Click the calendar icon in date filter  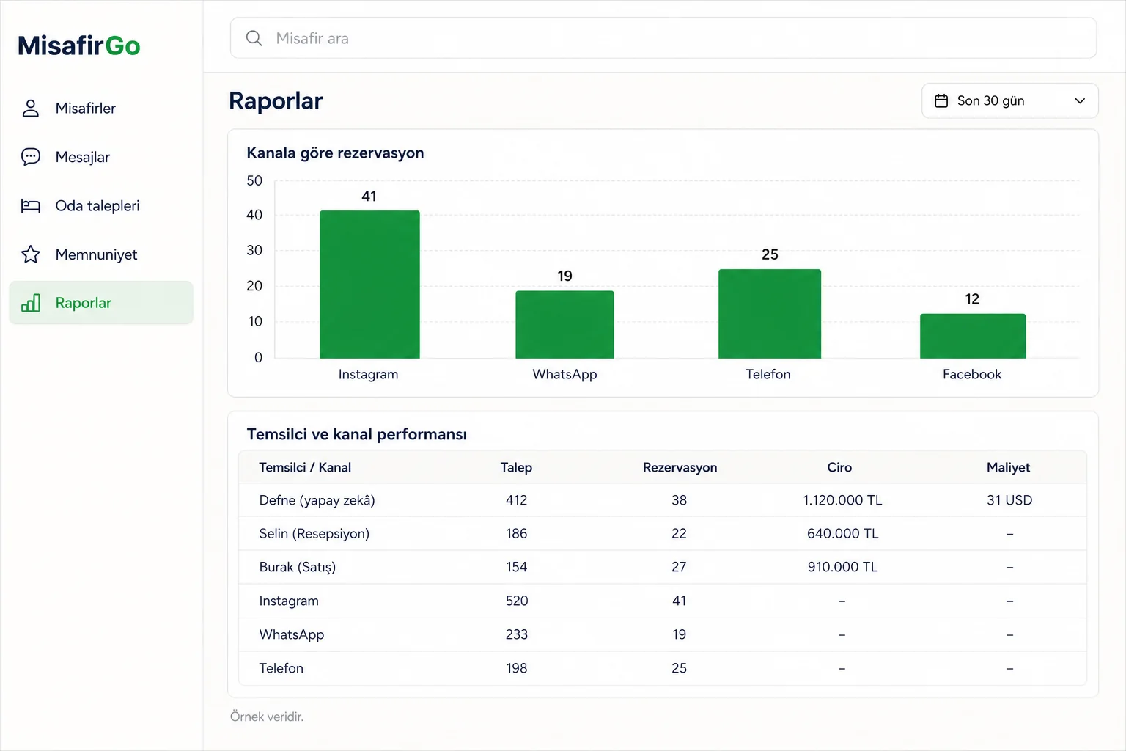(941, 101)
